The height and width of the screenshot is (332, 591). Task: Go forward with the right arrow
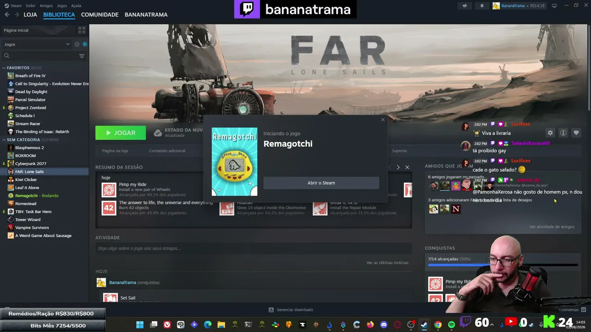coord(17,15)
